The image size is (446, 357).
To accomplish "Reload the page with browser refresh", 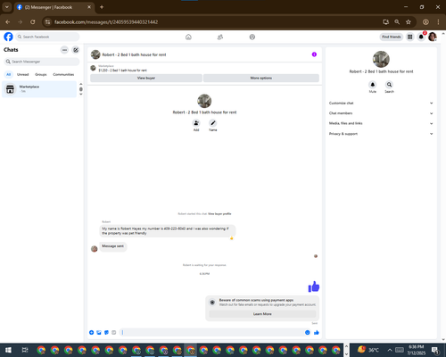I will [x=33, y=21].
